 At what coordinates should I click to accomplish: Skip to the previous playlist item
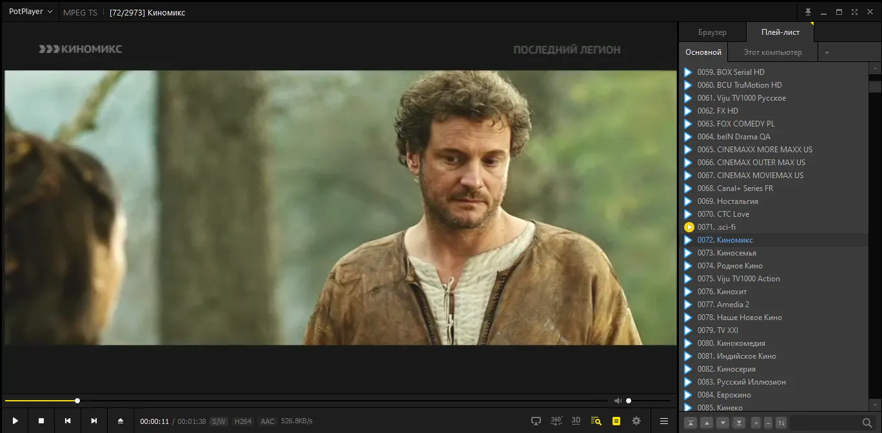click(68, 421)
